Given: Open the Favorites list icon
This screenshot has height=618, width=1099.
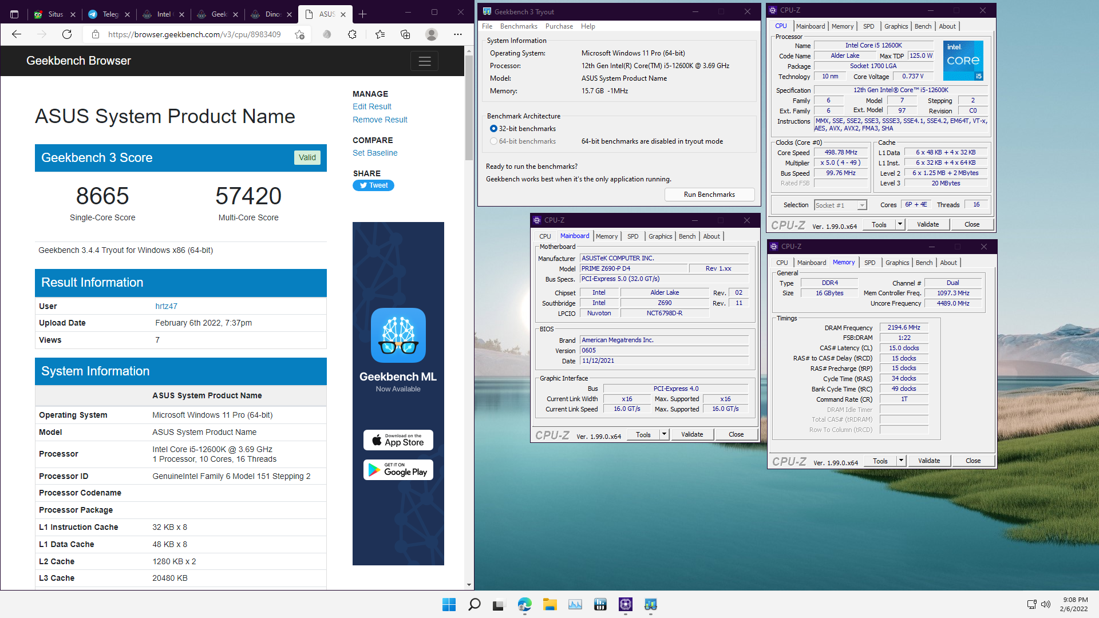Looking at the screenshot, I should 380,34.
